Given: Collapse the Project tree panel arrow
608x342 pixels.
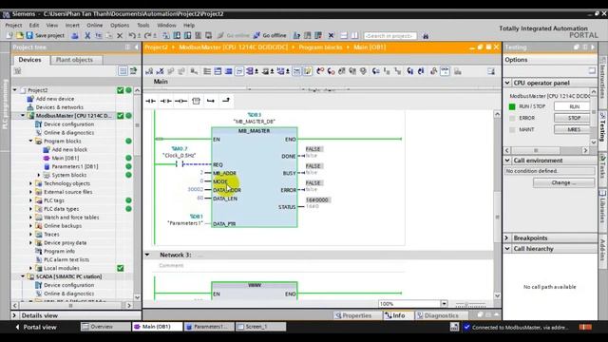Looking at the screenshot, I should coord(137,47).
